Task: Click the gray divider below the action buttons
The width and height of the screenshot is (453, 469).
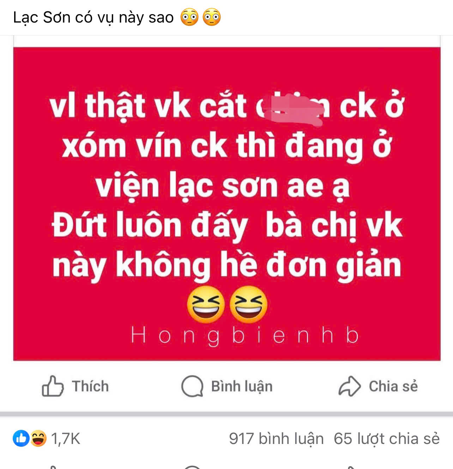Action: 226,414
